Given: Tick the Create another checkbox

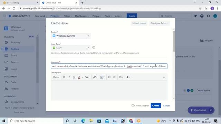Looking at the screenshot, I should [133, 105].
